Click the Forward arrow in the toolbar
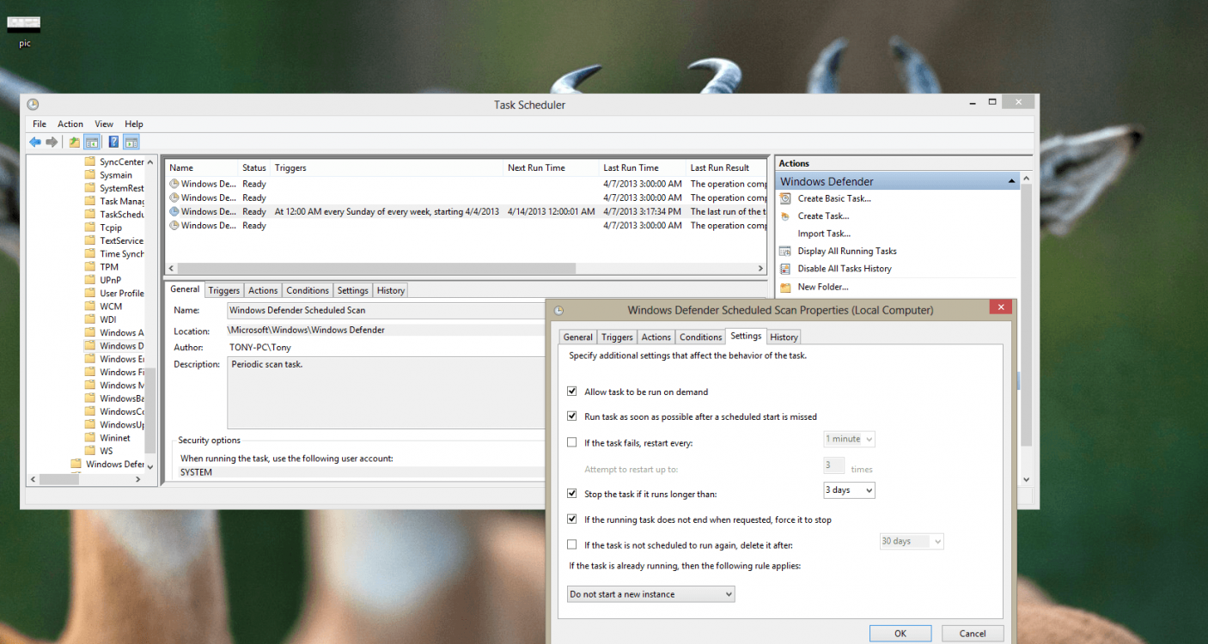Image resolution: width=1208 pixels, height=644 pixels. [52, 142]
